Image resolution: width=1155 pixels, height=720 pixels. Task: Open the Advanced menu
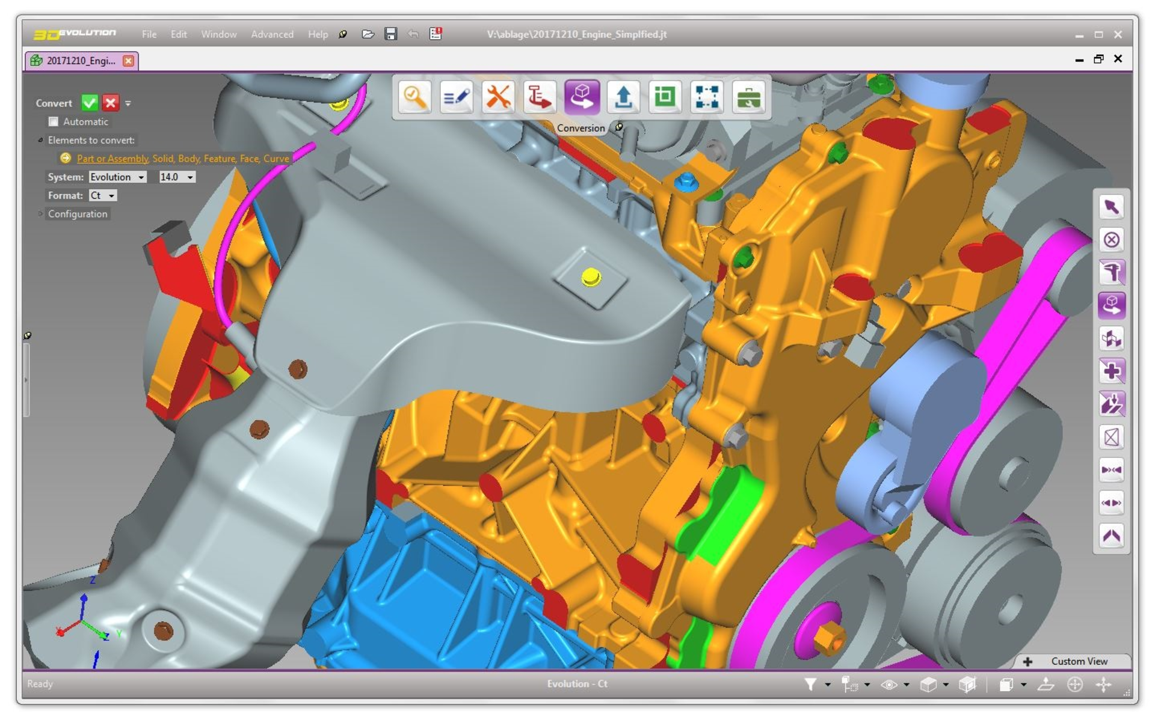pos(272,34)
